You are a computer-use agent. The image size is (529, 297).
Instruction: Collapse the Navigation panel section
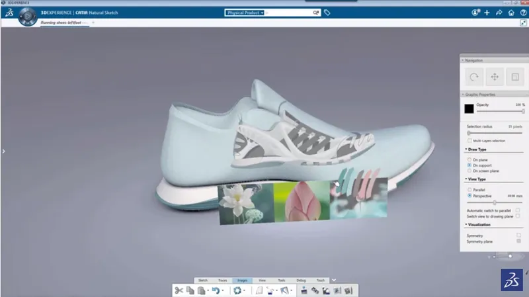(462, 60)
